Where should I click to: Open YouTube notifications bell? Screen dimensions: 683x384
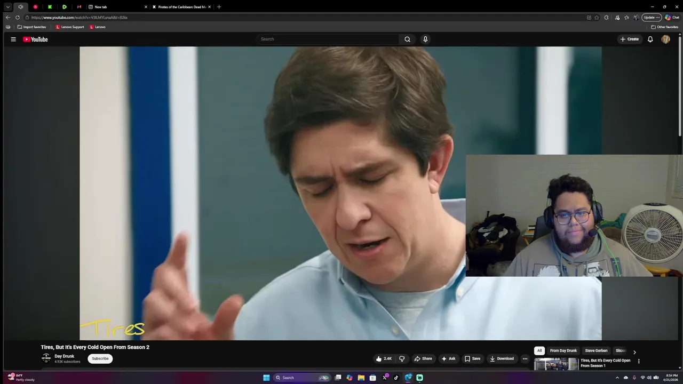coord(650,39)
